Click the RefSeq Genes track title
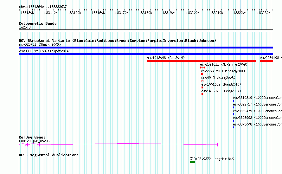The height and width of the screenshot is (174, 282). pos(32,137)
